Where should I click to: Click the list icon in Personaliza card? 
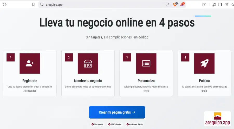146,63
